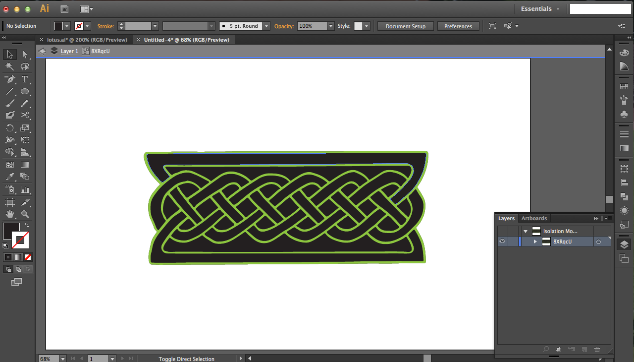This screenshot has height=362, width=634.
Task: Expand the 8XRqcU layer group
Action: coord(535,241)
